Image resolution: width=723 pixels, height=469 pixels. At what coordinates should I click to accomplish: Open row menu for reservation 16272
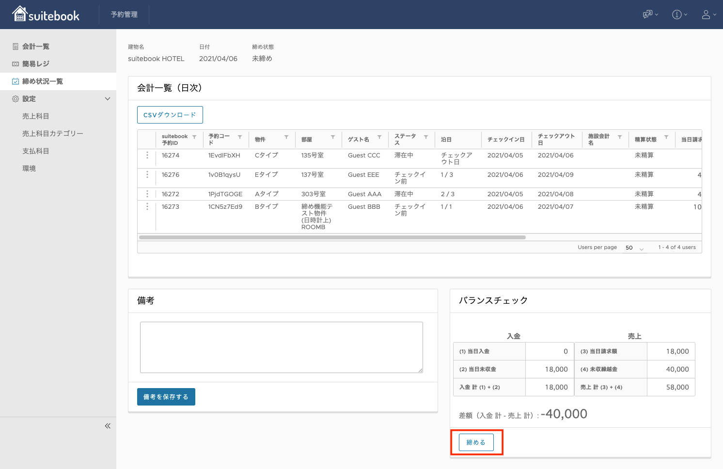click(x=147, y=194)
